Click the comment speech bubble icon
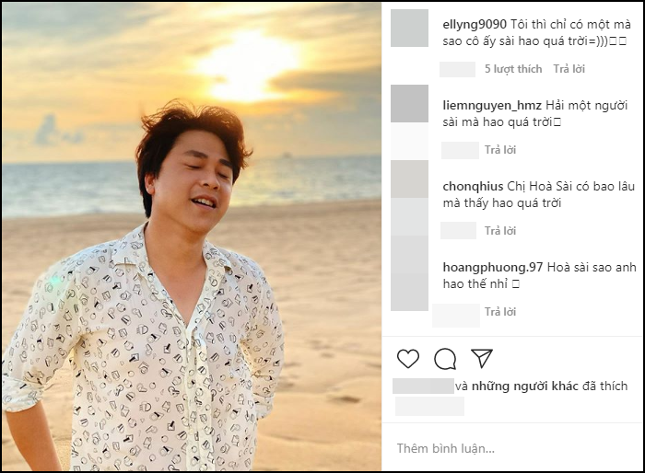The height and width of the screenshot is (473, 645). (445, 358)
